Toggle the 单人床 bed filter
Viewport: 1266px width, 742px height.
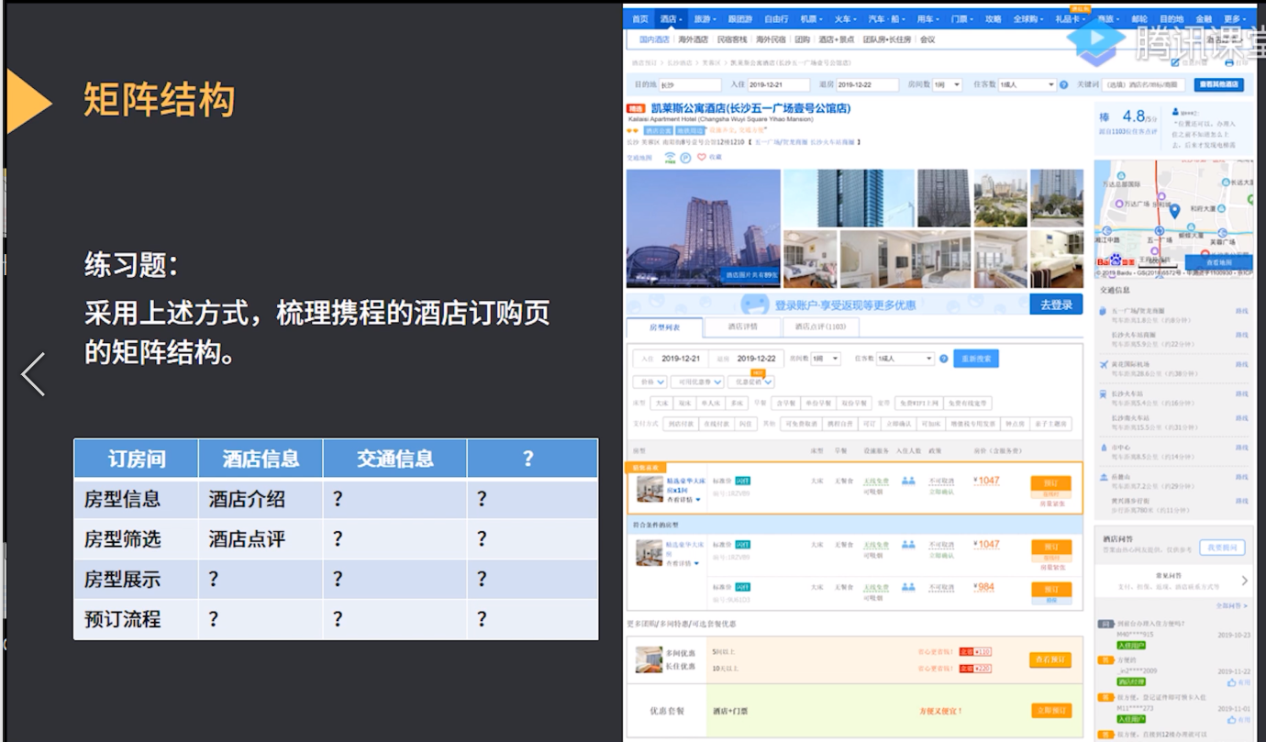point(710,404)
